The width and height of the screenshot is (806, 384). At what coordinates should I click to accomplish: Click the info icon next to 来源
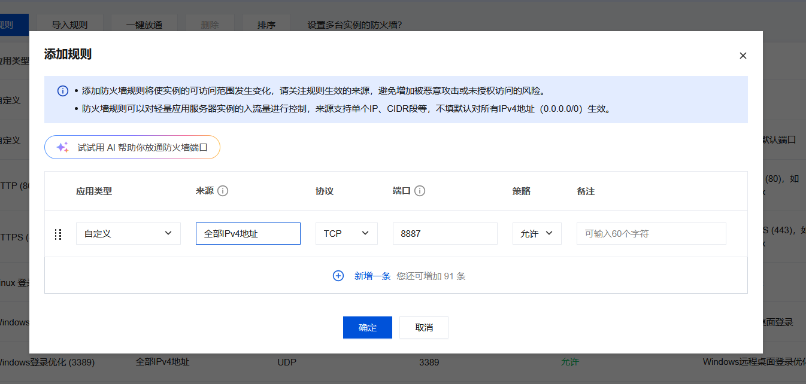click(x=223, y=191)
